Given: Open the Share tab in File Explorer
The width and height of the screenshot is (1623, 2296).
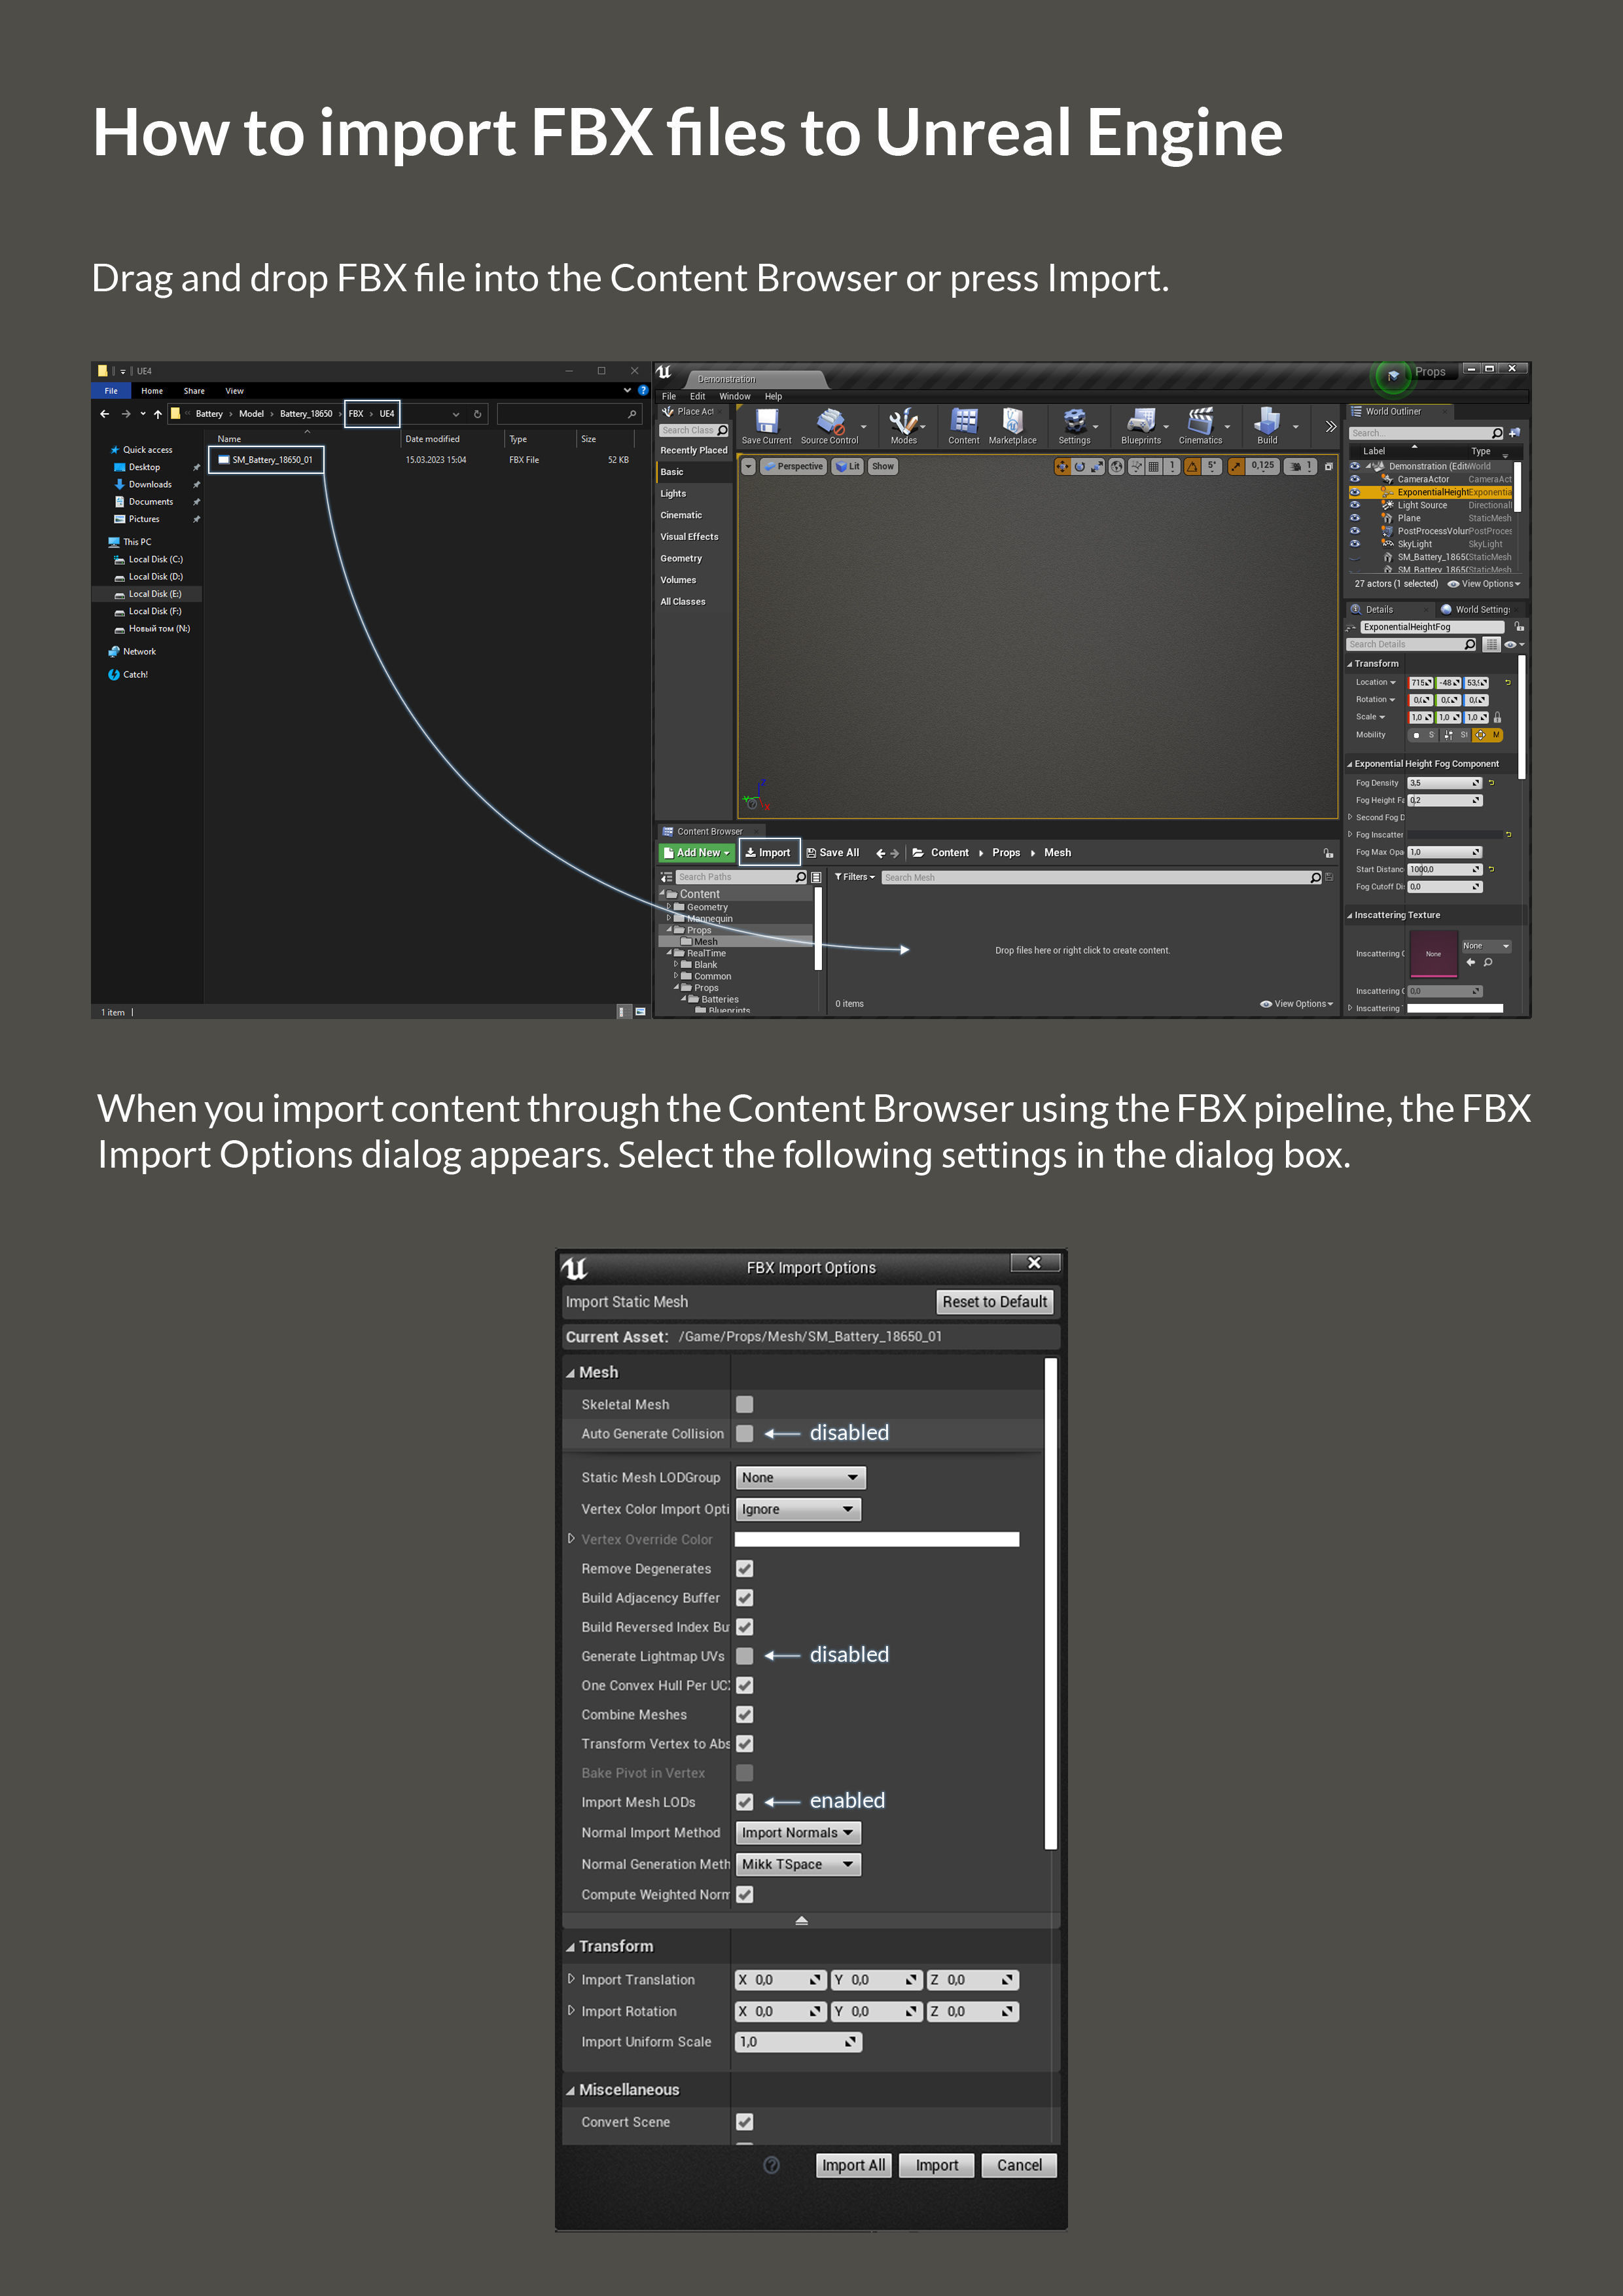Looking at the screenshot, I should pos(194,391).
